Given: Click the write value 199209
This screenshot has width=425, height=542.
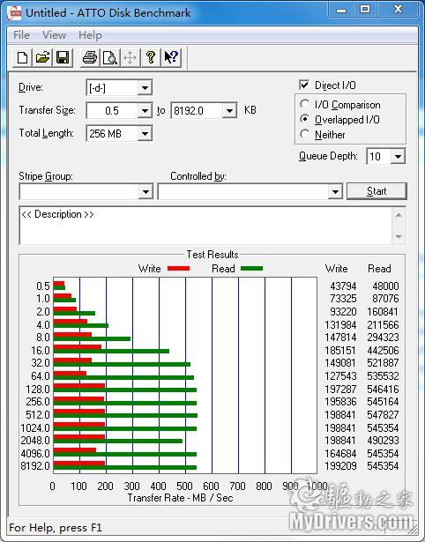Looking at the screenshot, I should 340,466.
